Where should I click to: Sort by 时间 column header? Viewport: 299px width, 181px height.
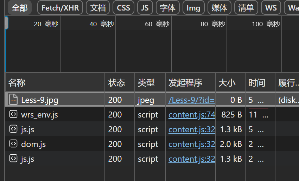coord(260,83)
